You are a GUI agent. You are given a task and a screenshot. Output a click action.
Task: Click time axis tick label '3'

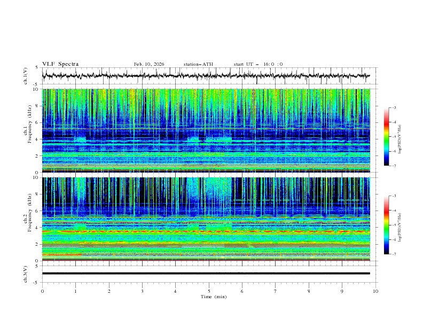click(142, 291)
